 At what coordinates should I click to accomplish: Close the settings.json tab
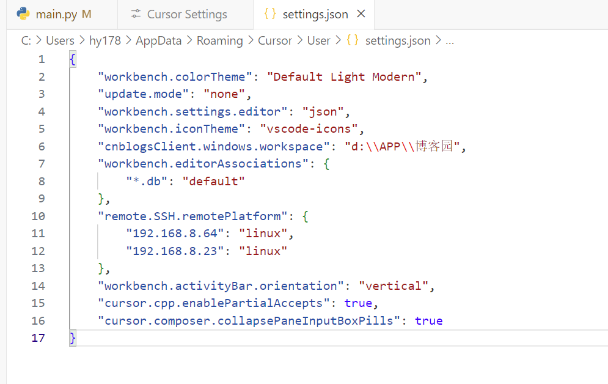coord(361,14)
